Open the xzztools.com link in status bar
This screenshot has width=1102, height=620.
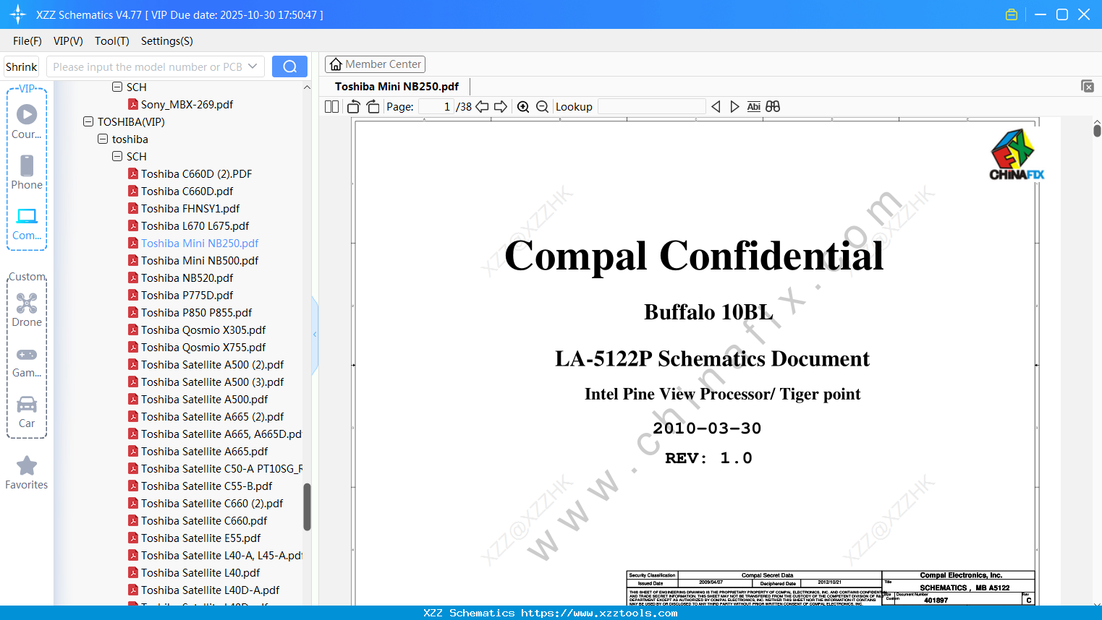(x=599, y=613)
